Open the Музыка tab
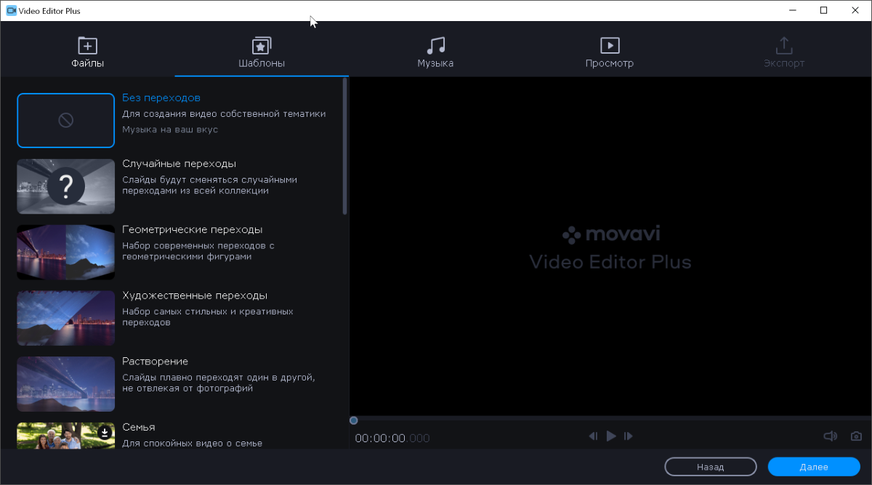 tap(435, 52)
